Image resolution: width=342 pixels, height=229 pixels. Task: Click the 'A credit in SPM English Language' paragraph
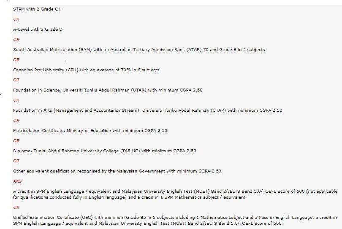pyautogui.click(x=175, y=194)
